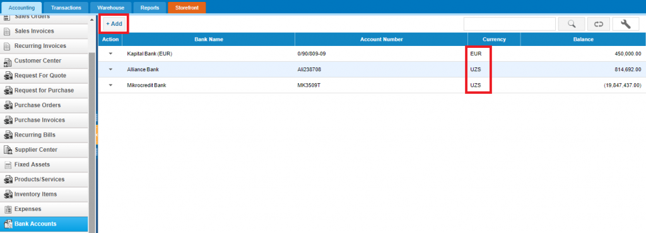Image resolution: width=646 pixels, height=233 pixels.
Task: Go to the Reports tab
Action: click(x=150, y=8)
